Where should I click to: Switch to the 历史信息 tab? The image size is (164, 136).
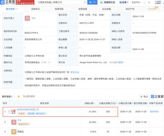(152, 9)
